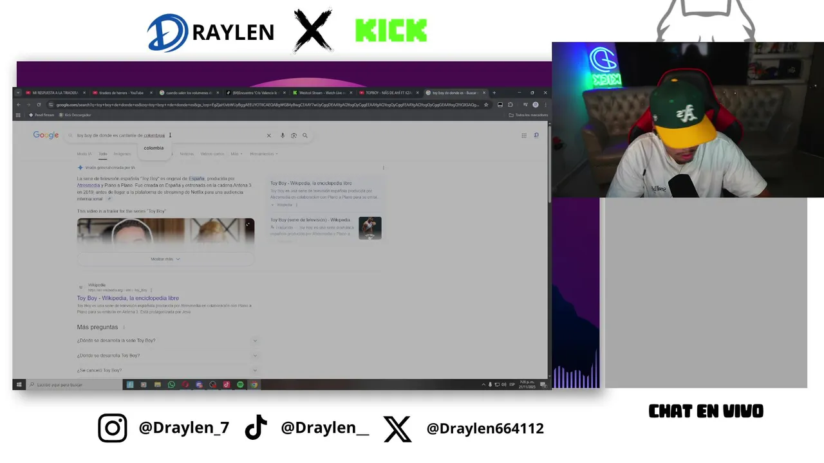Switch to Westcol Stream Kick tab
Screen dimensions: 824x463
(321, 93)
